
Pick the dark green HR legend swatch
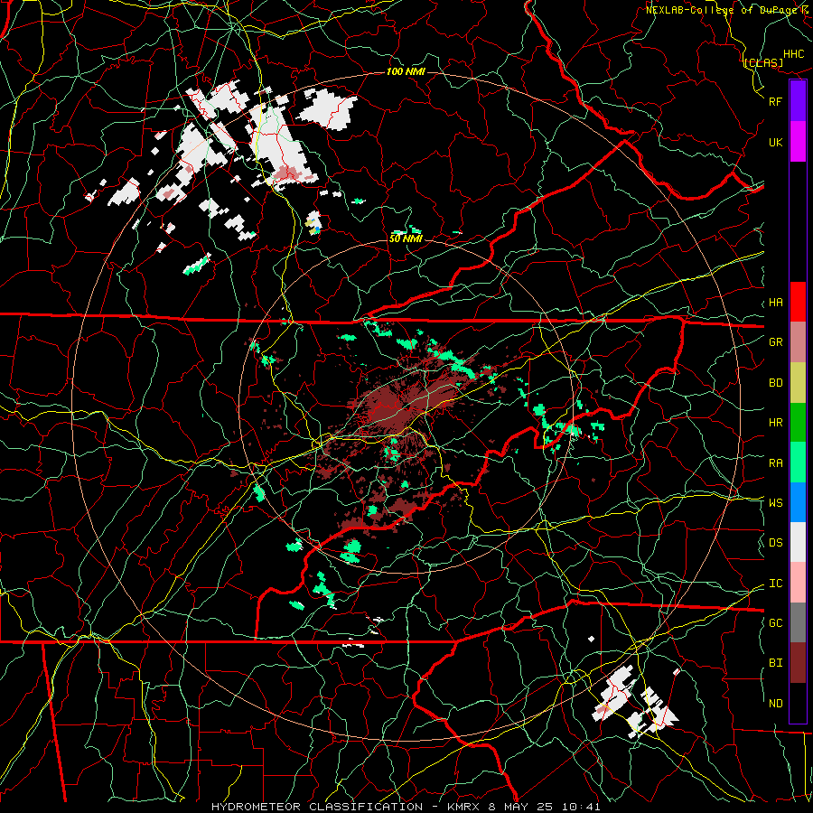click(x=798, y=423)
